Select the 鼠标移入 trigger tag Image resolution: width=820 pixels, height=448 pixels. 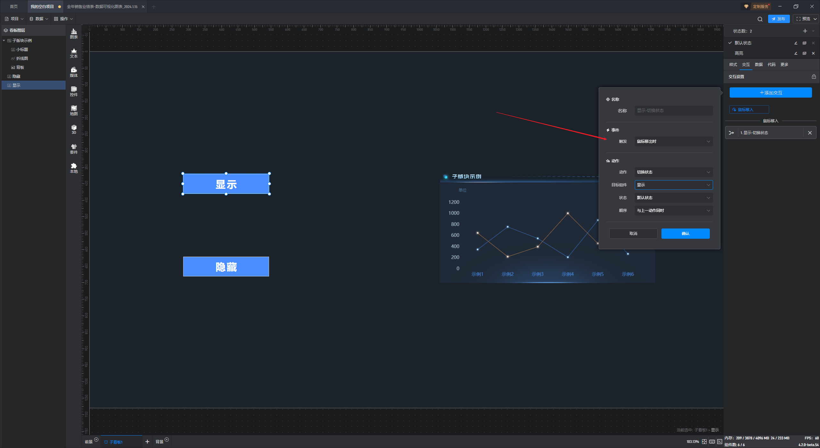pos(749,109)
